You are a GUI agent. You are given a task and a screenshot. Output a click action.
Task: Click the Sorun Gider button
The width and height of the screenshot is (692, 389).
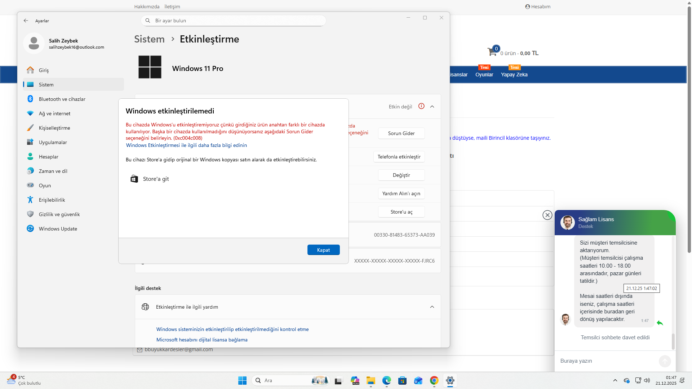point(401,133)
